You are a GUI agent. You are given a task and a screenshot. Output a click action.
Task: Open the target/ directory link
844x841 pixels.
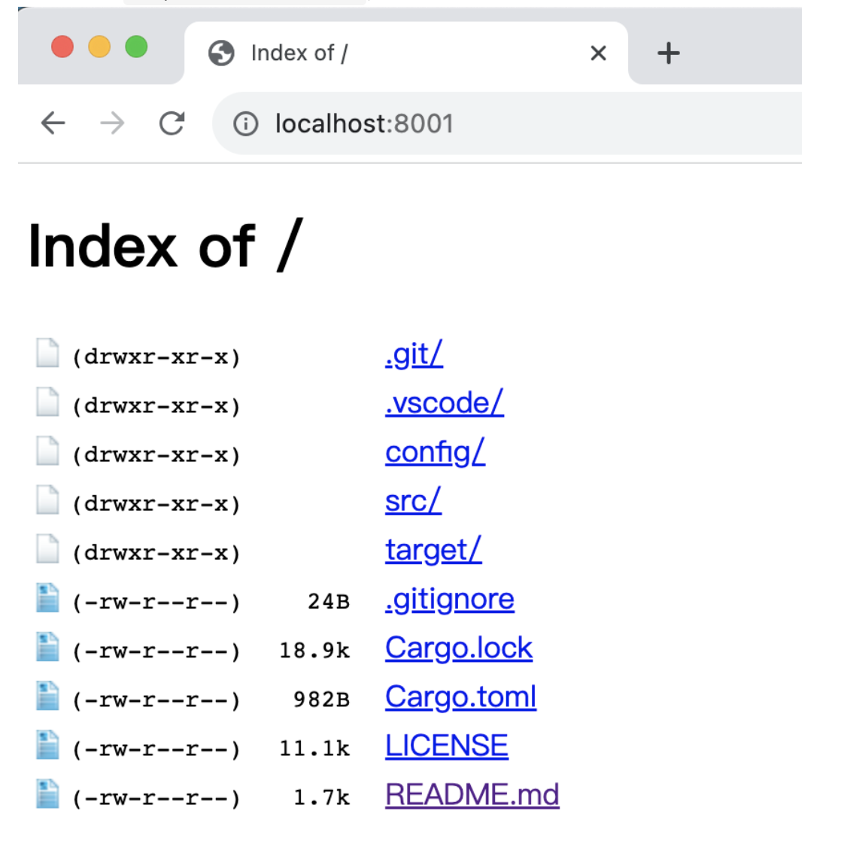(x=433, y=550)
